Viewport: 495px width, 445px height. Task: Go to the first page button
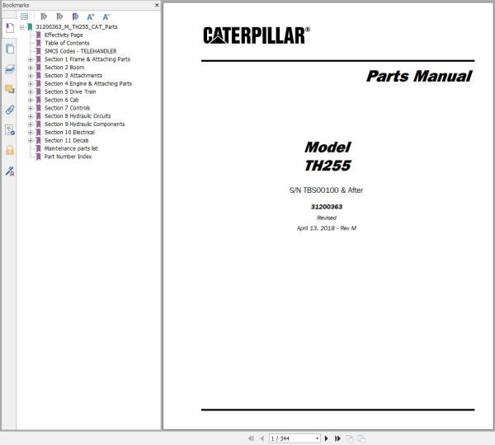(x=251, y=438)
